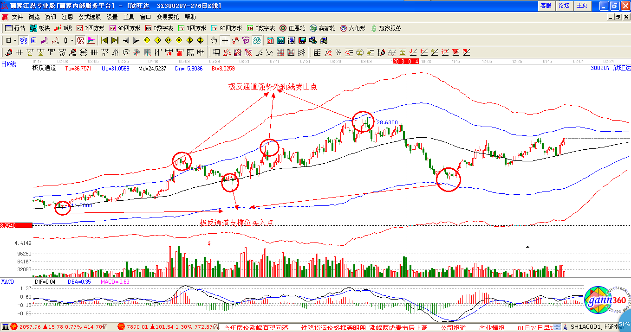Click the 板块 sector button

click(40, 28)
